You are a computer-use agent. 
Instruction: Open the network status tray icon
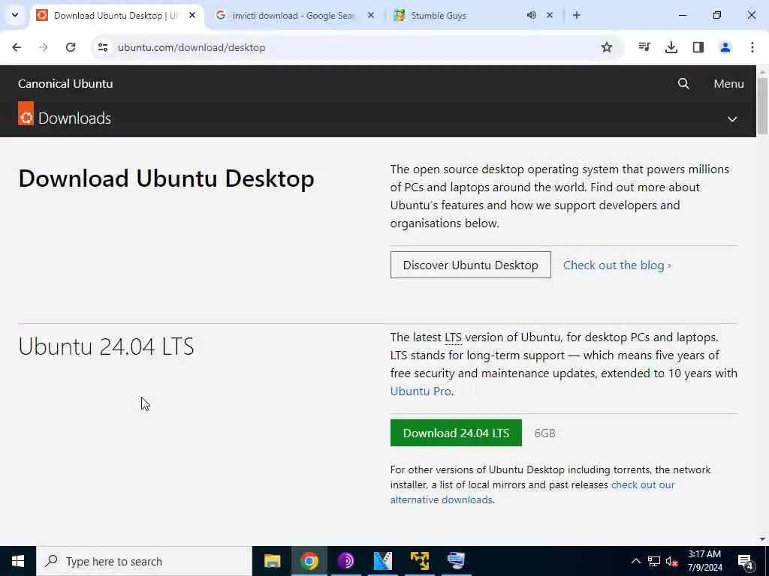[x=654, y=561]
